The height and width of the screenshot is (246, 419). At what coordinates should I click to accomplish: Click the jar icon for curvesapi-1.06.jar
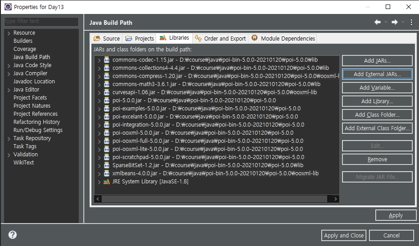107,92
